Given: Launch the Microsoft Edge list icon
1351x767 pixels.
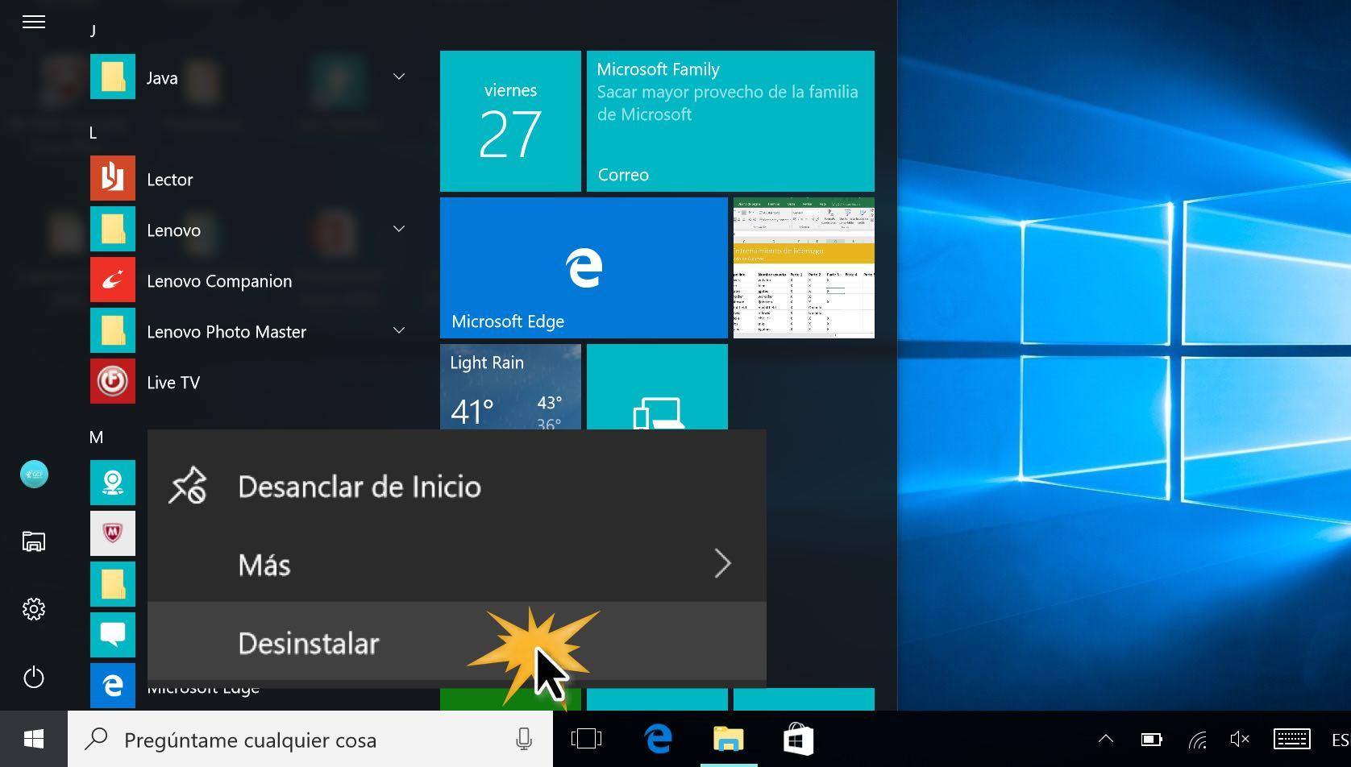Looking at the screenshot, I should coord(113,686).
